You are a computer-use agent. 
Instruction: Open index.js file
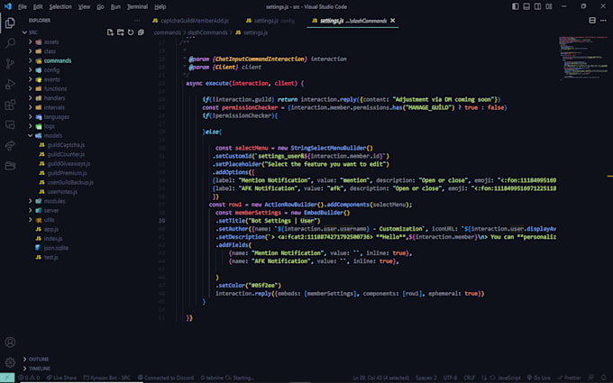(53, 239)
